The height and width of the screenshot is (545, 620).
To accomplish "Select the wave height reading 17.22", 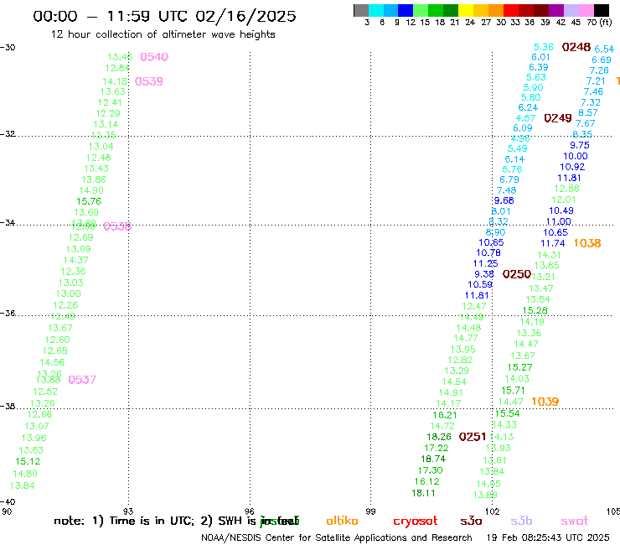I will 437,448.
